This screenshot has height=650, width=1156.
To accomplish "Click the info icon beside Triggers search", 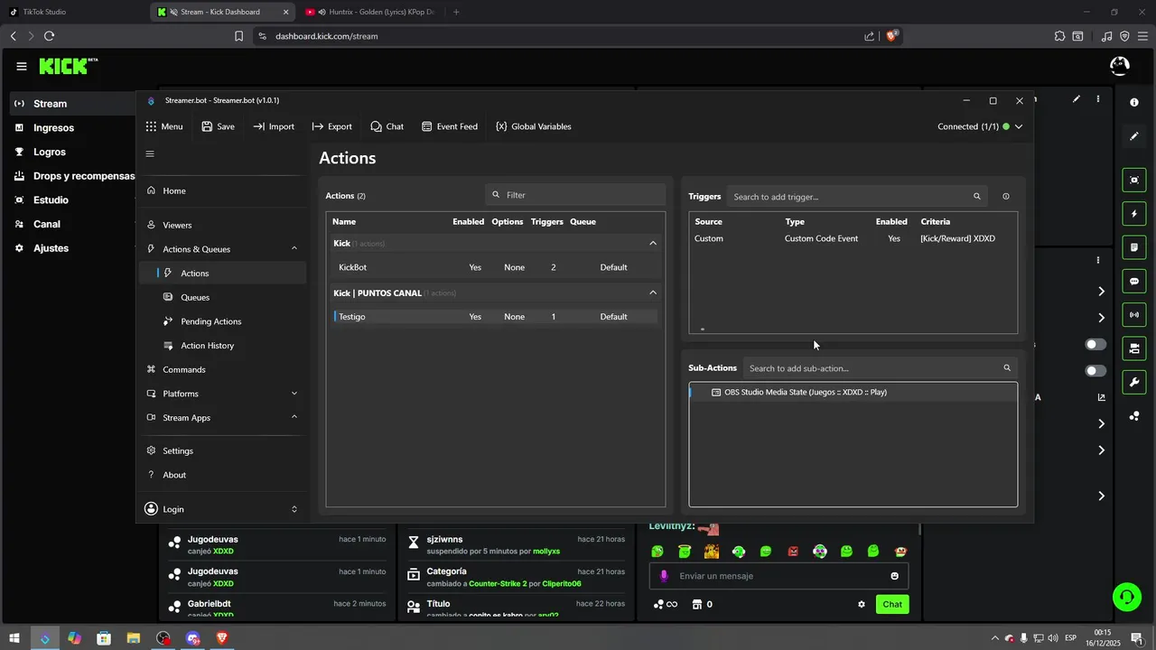I will [1006, 196].
